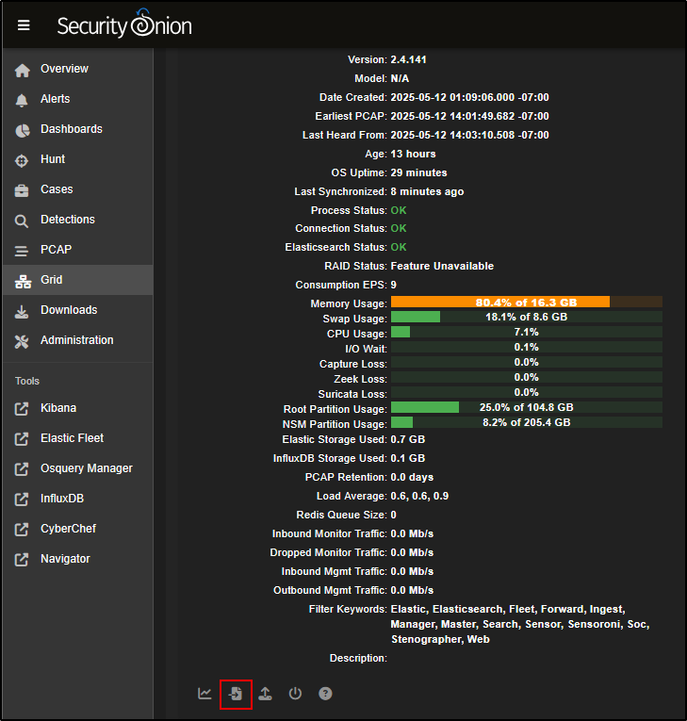Open the Osquery Manager link

(x=86, y=468)
